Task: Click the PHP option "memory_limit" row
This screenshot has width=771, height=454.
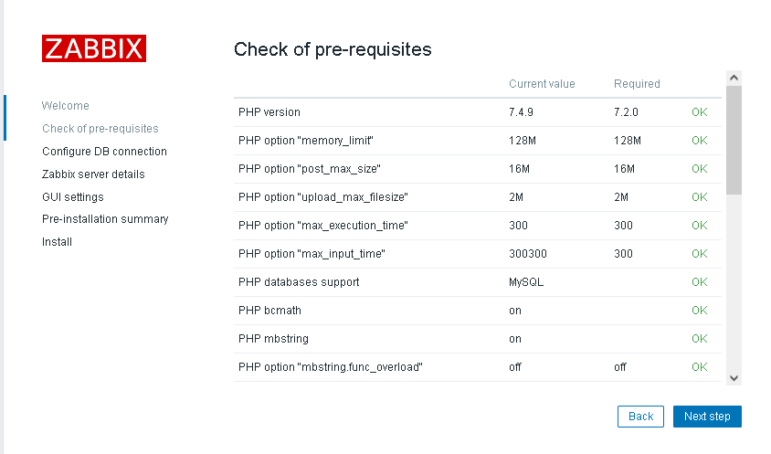Action: coord(306,141)
